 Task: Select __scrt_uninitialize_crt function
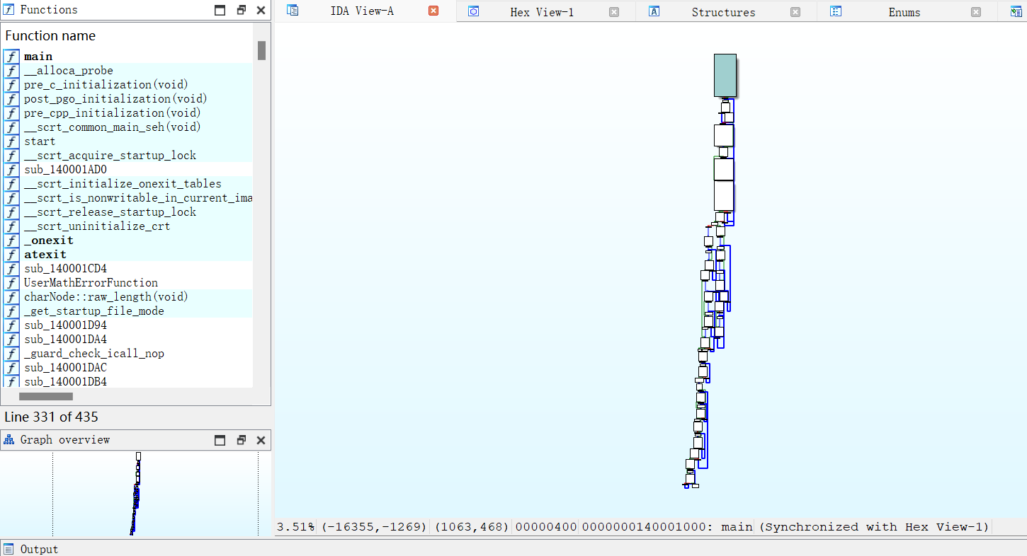[127, 226]
